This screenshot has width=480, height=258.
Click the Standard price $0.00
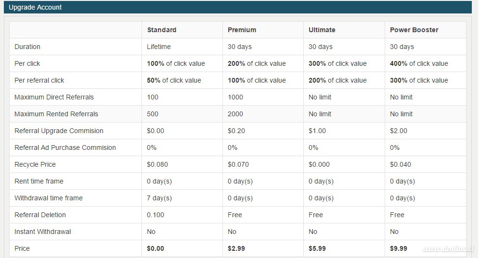coord(155,248)
